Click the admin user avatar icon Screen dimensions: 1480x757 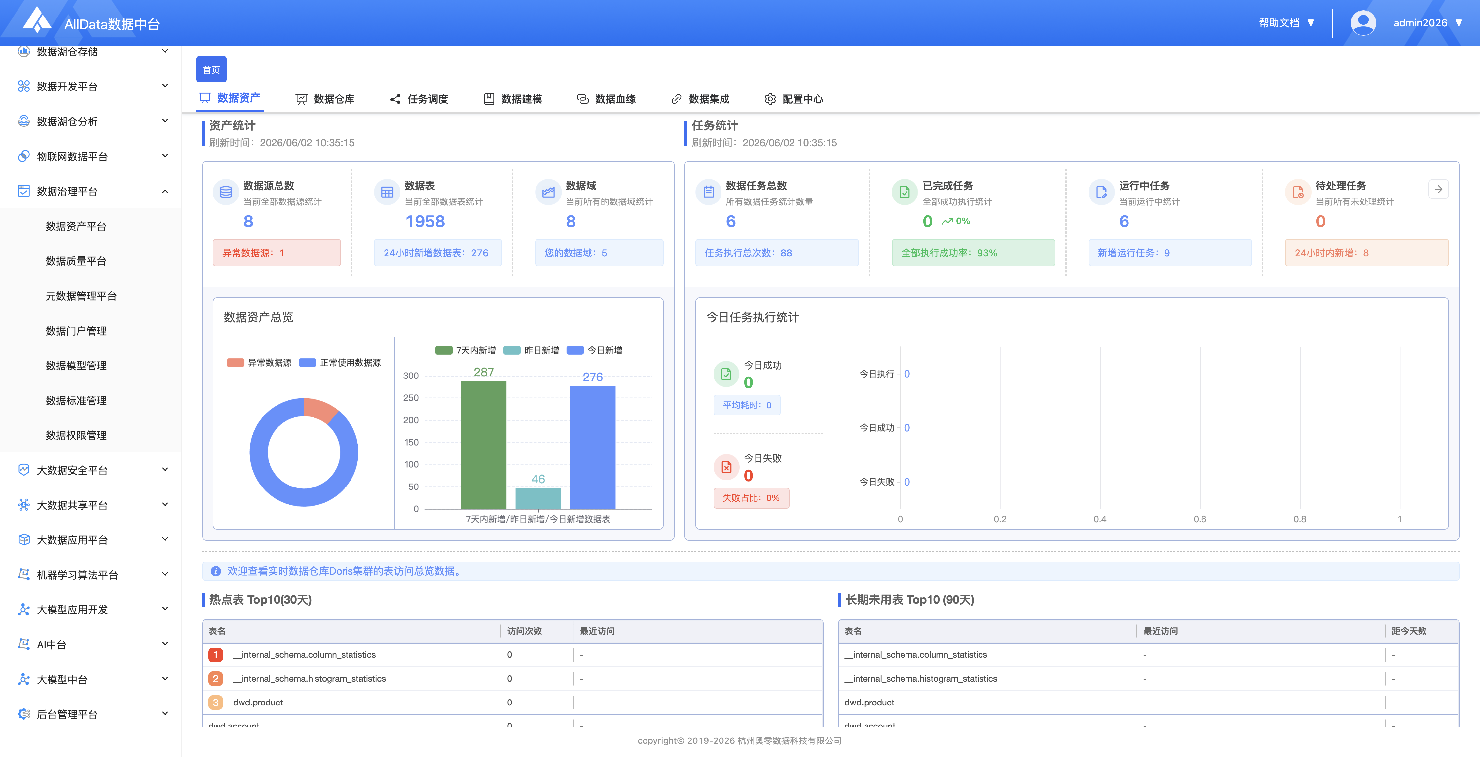point(1363,23)
